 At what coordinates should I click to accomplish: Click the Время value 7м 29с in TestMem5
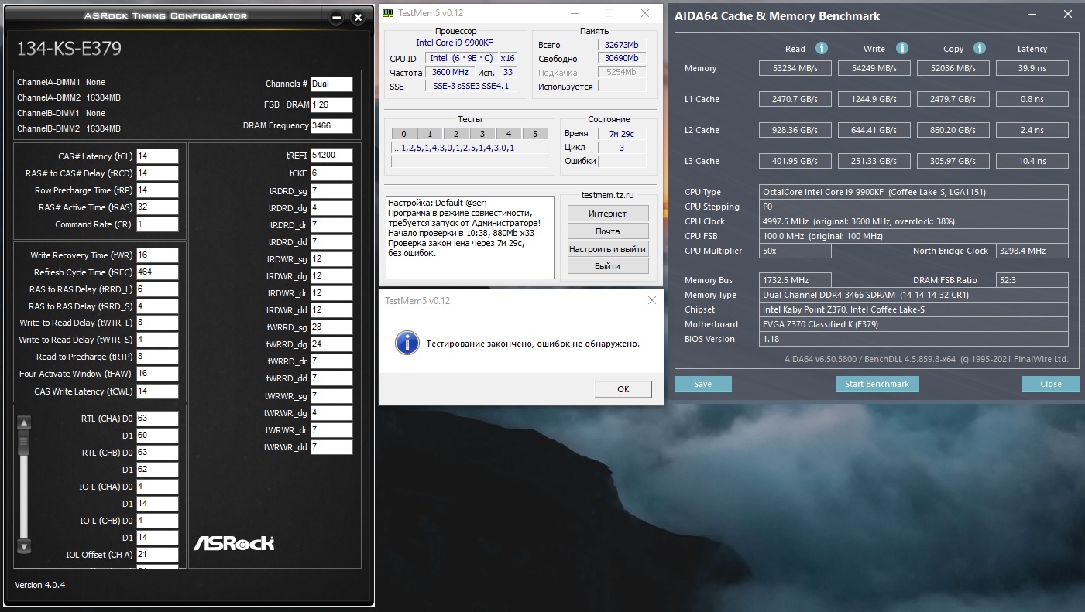[622, 134]
